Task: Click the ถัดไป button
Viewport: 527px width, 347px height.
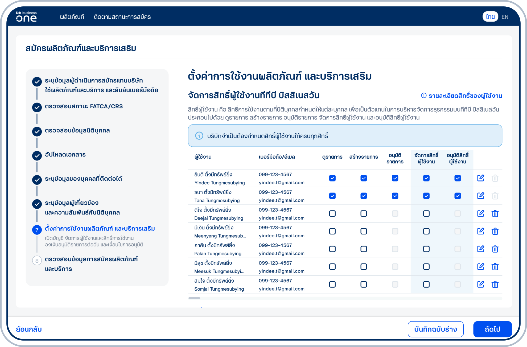Action: [x=492, y=329]
